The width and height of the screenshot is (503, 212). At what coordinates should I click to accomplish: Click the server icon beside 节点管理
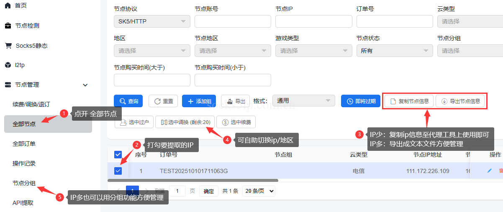pos(8,85)
